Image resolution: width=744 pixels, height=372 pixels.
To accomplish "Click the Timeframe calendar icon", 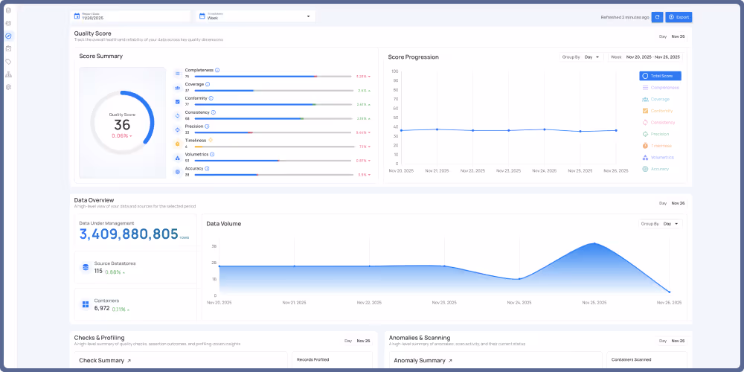I will pyautogui.click(x=202, y=16).
